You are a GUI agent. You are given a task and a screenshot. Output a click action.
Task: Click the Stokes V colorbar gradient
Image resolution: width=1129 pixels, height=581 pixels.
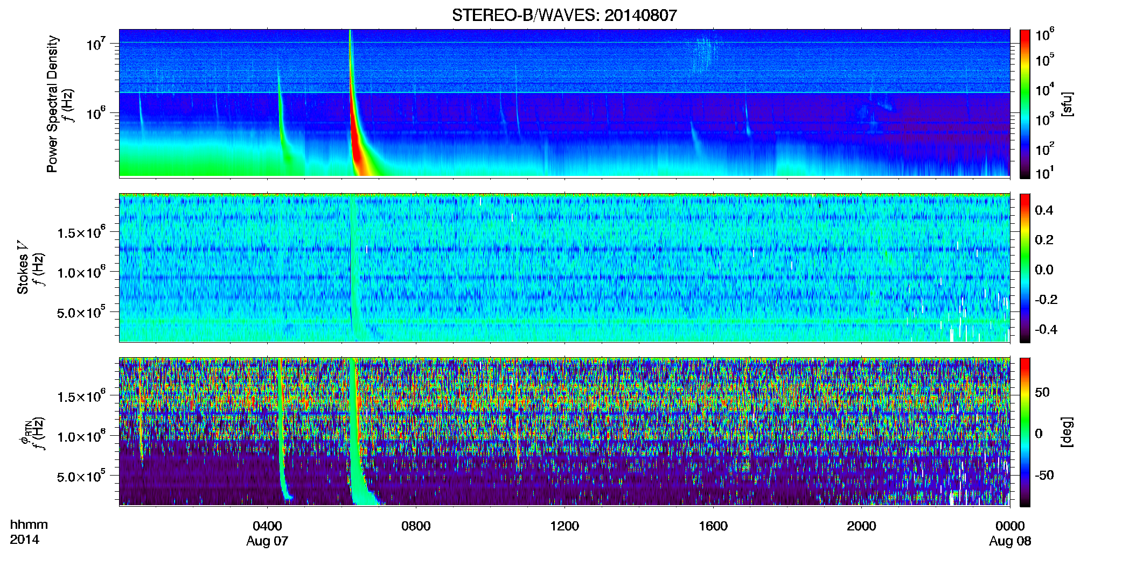[1025, 268]
